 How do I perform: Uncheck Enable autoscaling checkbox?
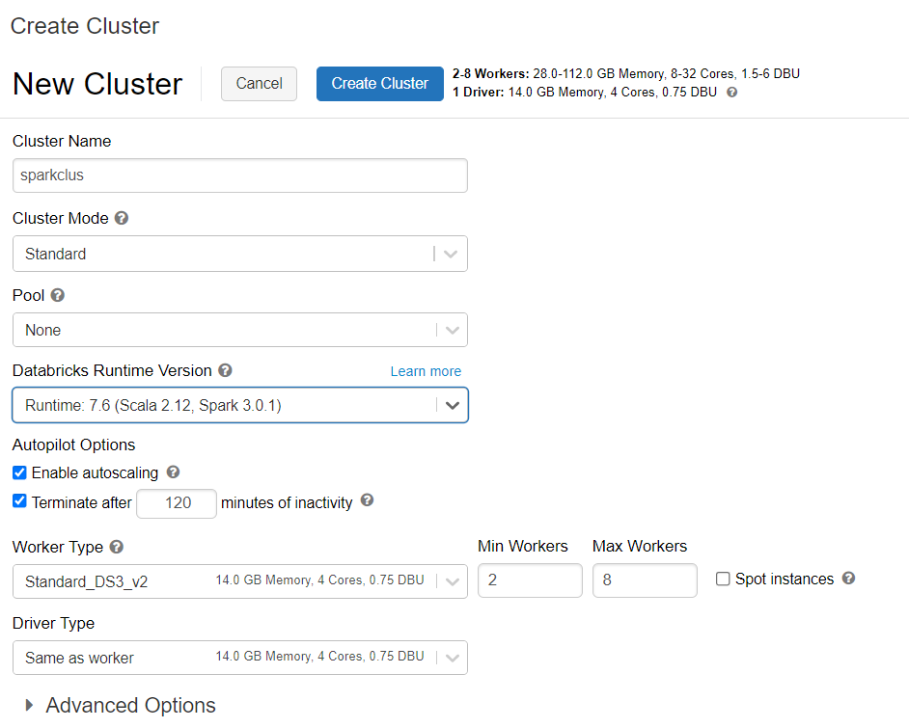pyautogui.click(x=19, y=472)
